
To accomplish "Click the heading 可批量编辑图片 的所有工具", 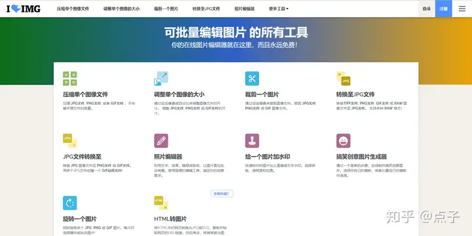I will [x=236, y=32].
